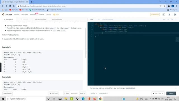This screenshot has height=101, width=179.
Task: Bookmark this page with the star
Action: click(164, 6)
